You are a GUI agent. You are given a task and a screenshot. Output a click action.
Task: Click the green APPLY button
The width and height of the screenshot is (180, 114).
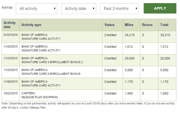click(x=160, y=8)
